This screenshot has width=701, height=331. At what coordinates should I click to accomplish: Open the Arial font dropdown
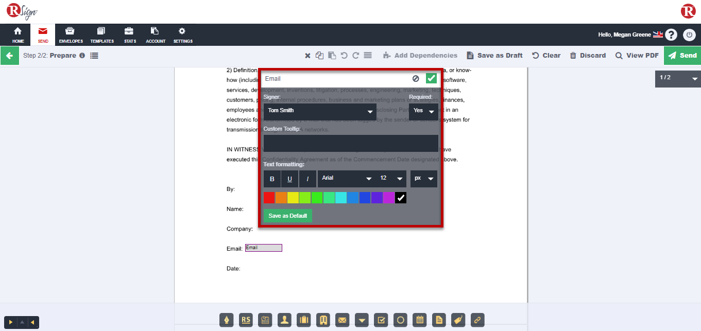(x=346, y=179)
